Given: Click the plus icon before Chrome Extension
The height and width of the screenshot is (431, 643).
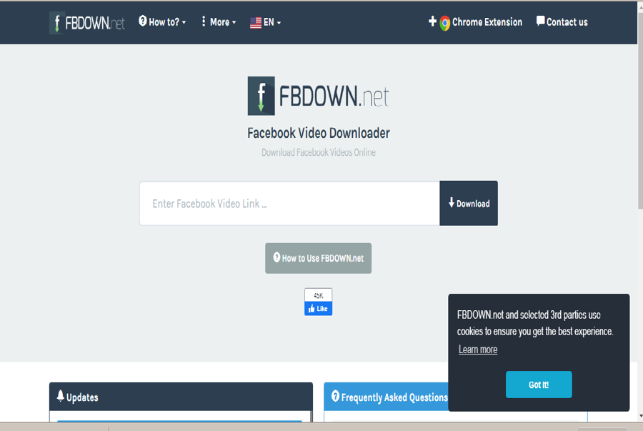Looking at the screenshot, I should tap(432, 21).
